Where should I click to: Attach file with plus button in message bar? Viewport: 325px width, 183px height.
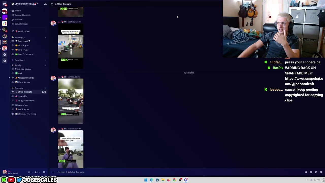tap(53, 172)
